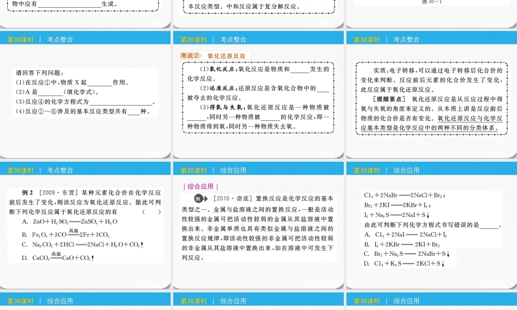This screenshot has width=517, height=310.
Task: Click question (4) about 基本反应类型
Action: coord(83,112)
